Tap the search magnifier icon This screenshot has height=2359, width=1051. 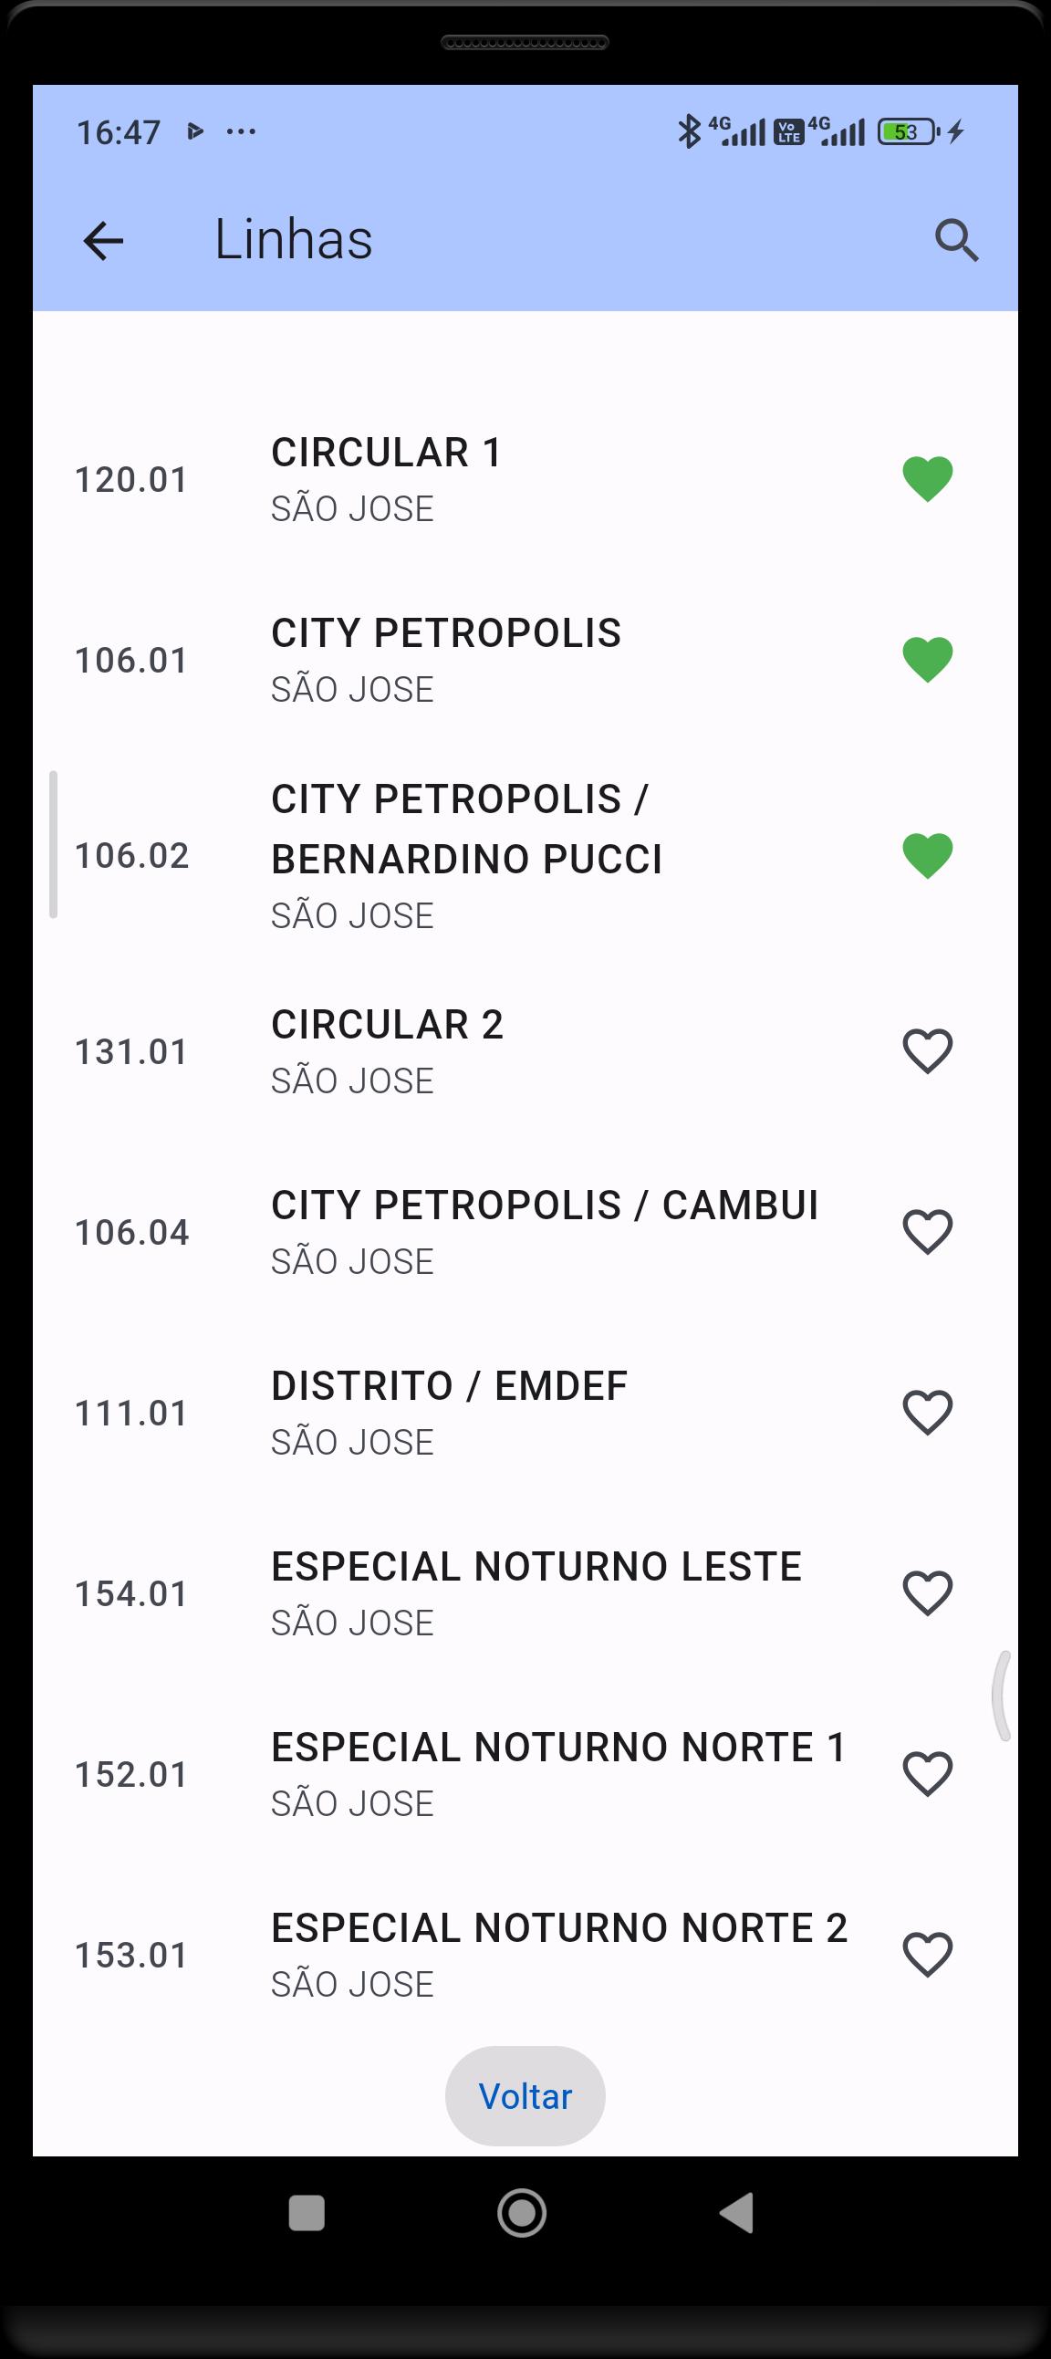pos(956,241)
